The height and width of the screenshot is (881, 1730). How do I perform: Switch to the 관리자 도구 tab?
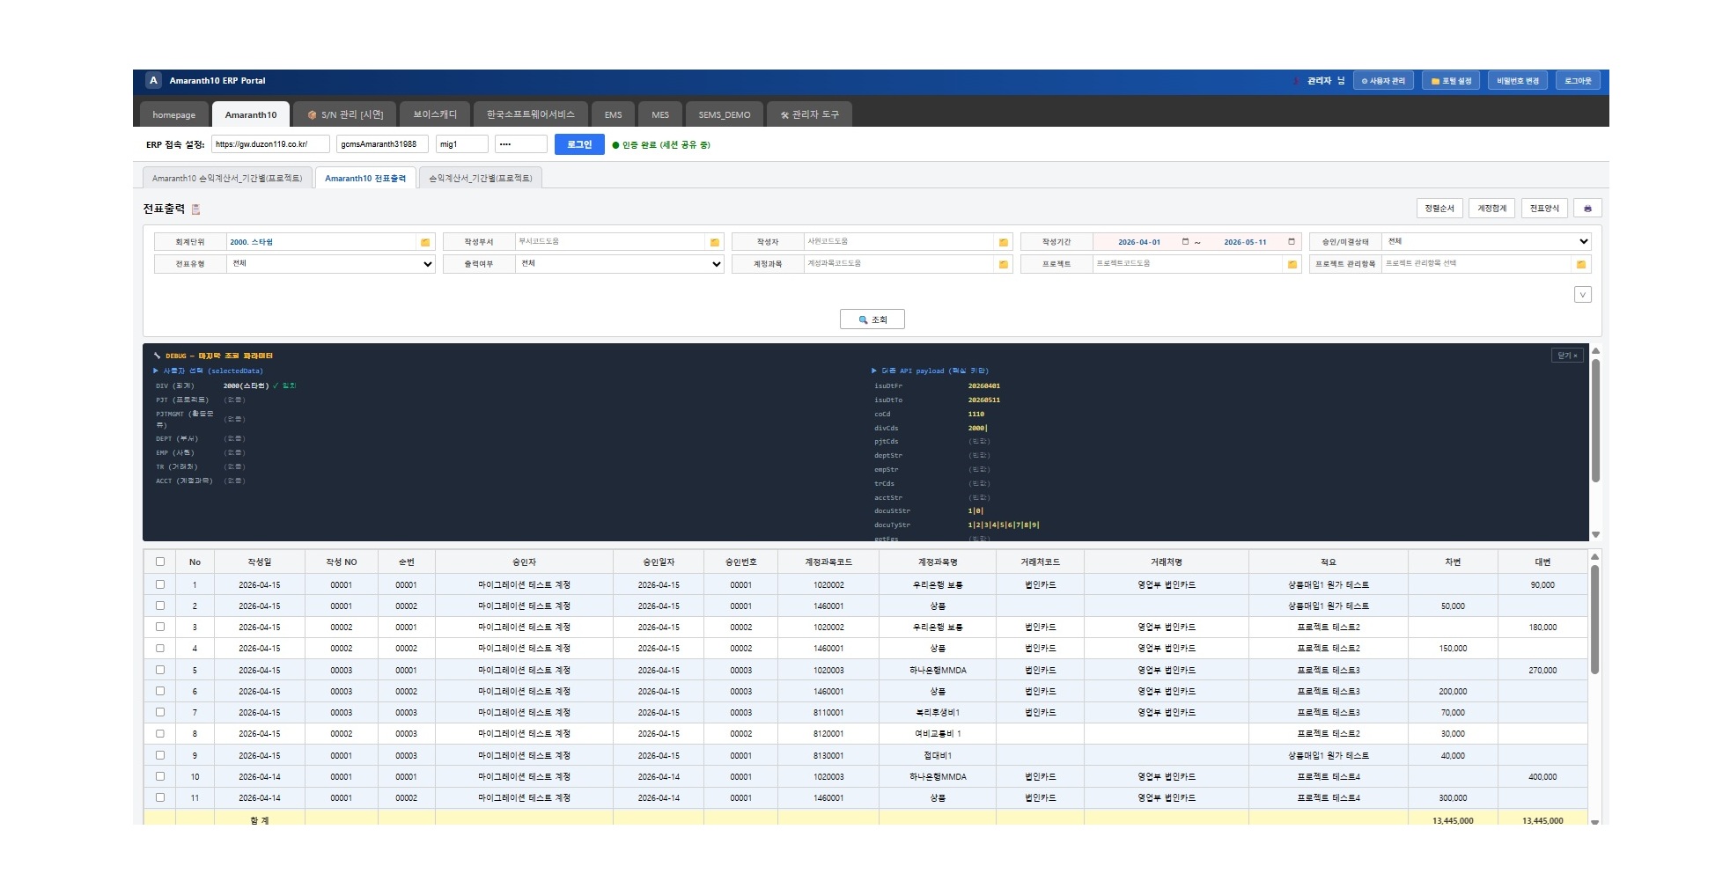coord(809,114)
